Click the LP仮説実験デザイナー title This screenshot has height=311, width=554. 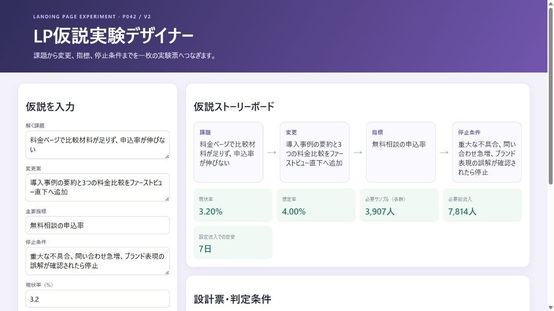tap(114, 36)
